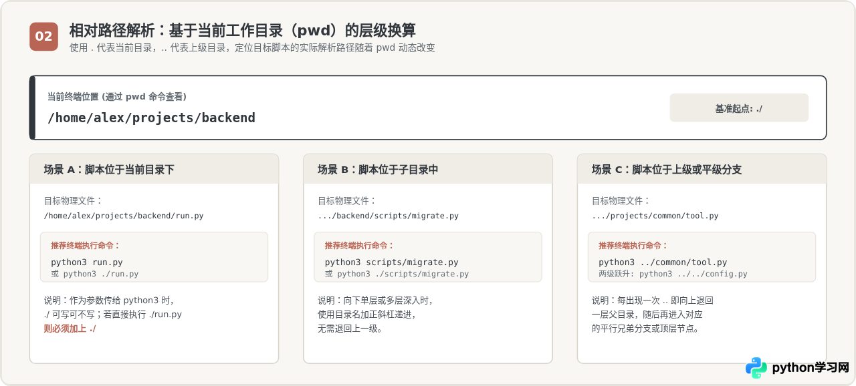Screen dimensions: 856x386
Task: Click 说明：向下单层或多层深入时
Action: (375, 301)
